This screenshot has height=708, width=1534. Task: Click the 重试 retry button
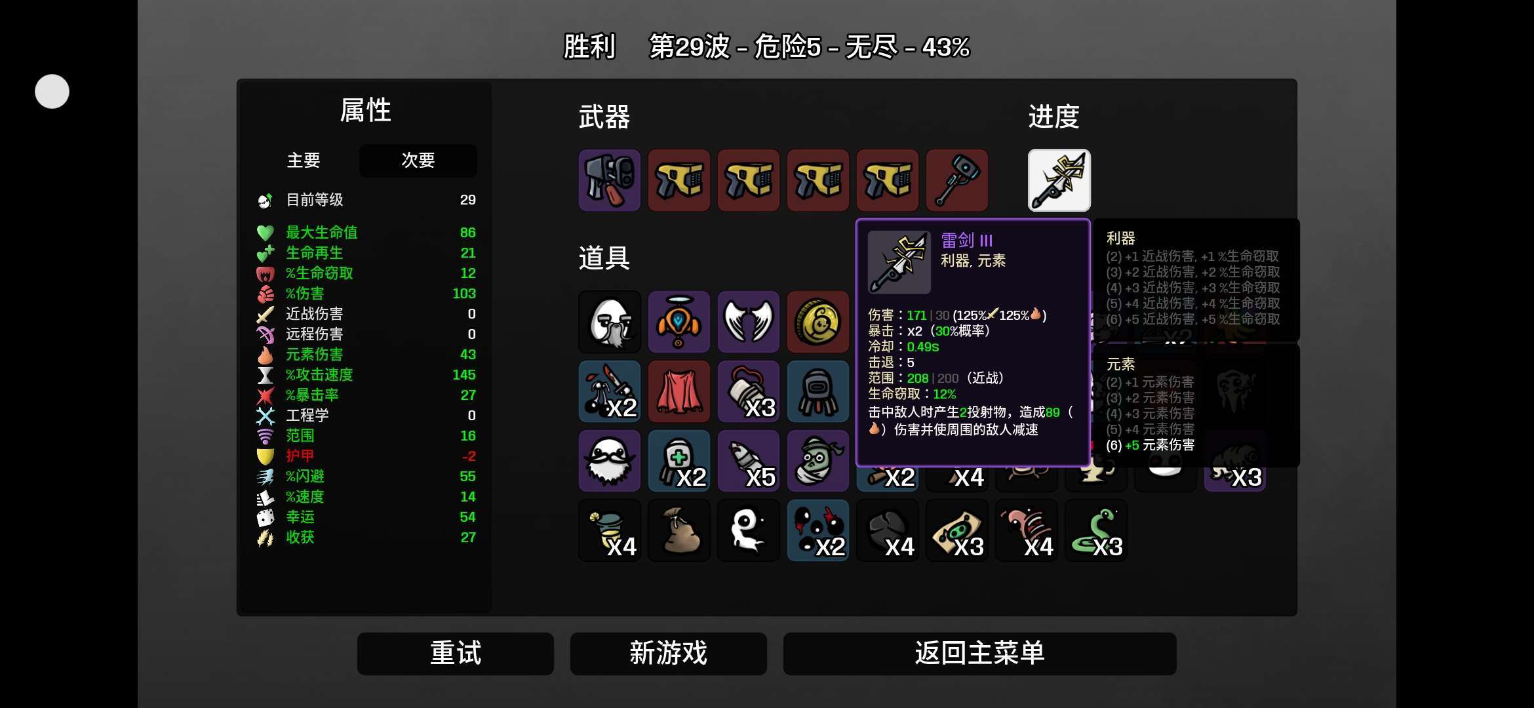click(x=456, y=654)
